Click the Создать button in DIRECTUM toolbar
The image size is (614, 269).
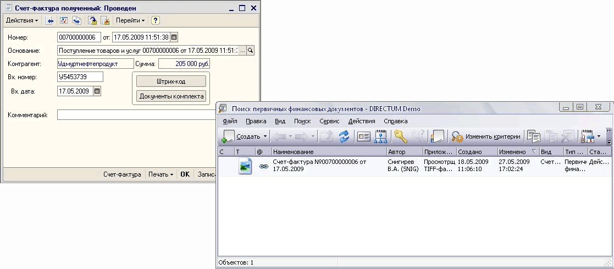[x=241, y=136]
